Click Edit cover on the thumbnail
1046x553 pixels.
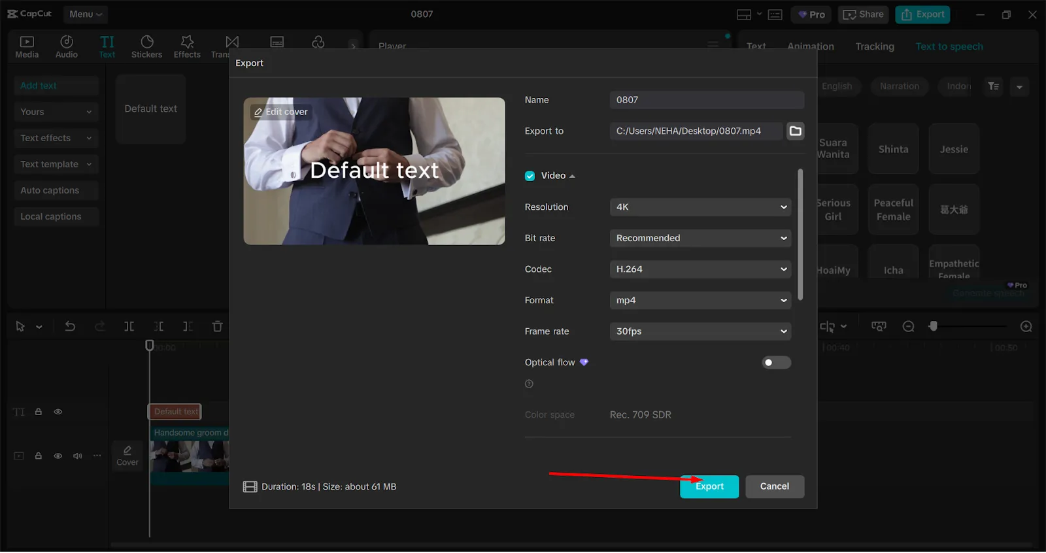pyautogui.click(x=280, y=112)
